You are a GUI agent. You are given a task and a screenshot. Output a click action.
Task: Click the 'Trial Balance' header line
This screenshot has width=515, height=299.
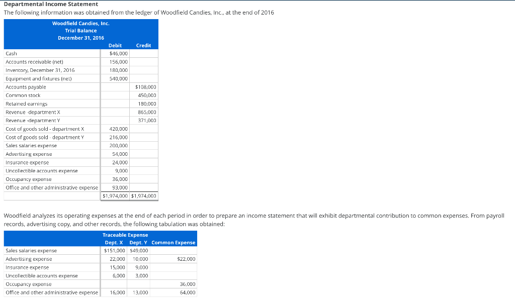pyautogui.click(x=81, y=31)
